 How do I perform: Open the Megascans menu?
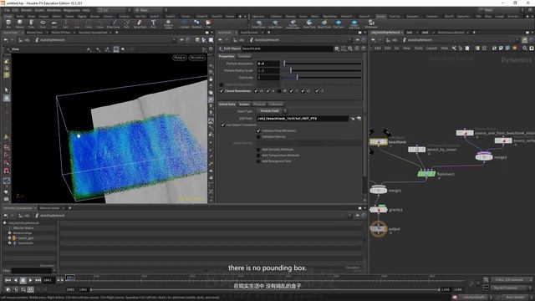[x=71, y=10]
